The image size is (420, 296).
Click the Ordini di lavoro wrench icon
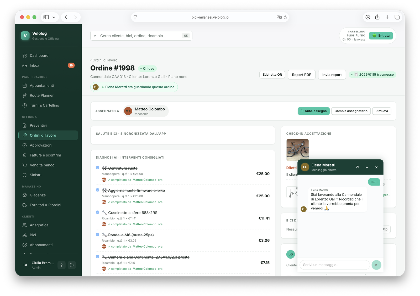[25, 135]
